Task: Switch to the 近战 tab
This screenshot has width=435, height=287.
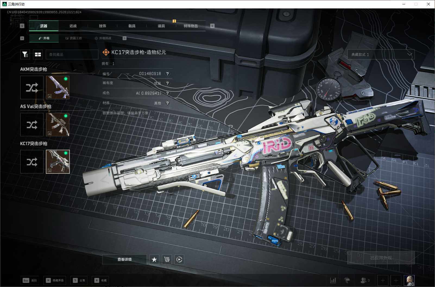Action: click(73, 26)
